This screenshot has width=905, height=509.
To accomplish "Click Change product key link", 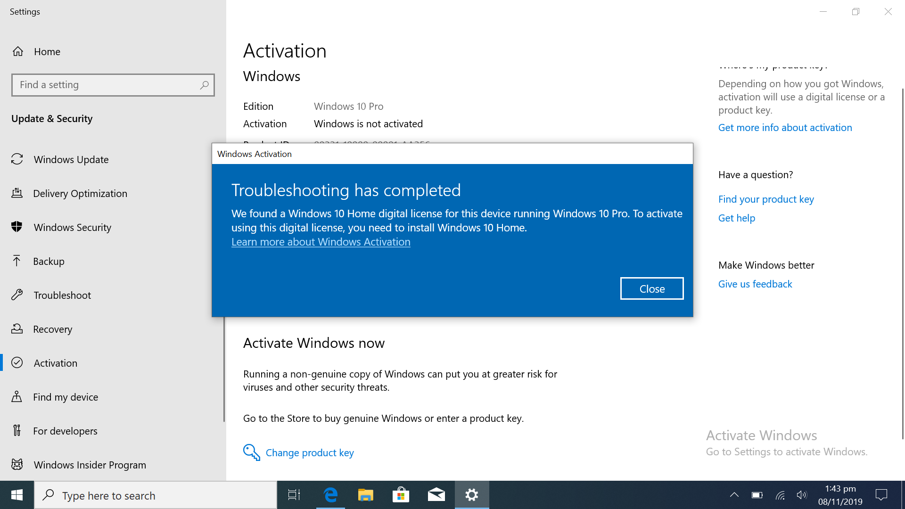I will [x=310, y=452].
